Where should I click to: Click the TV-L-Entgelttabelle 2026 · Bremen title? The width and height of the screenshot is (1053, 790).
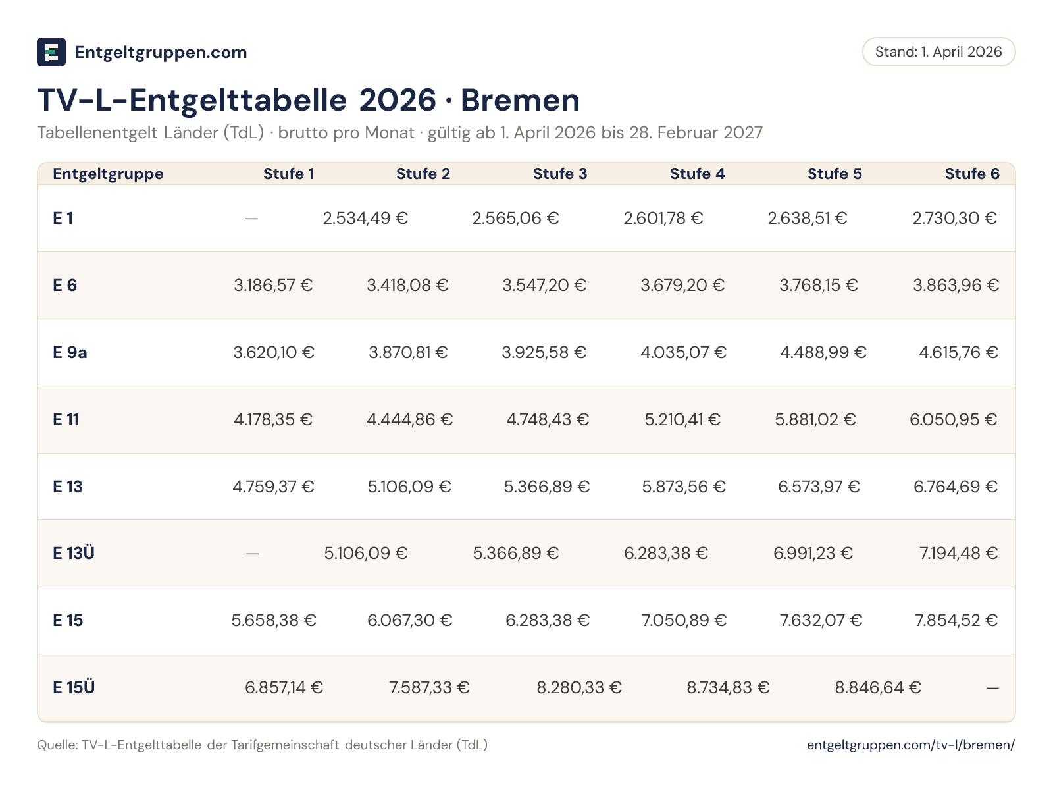click(309, 100)
